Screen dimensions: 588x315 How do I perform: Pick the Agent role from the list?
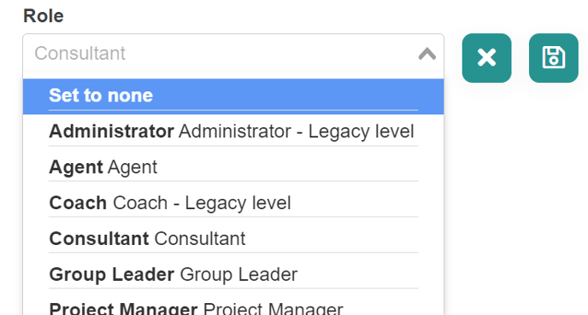pos(233,167)
